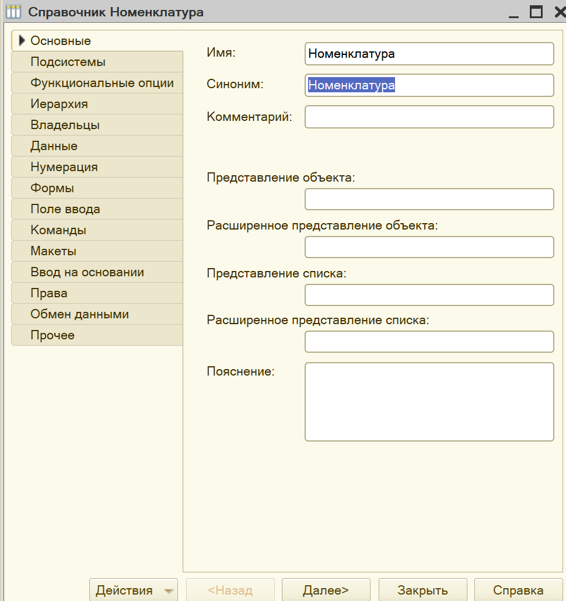Focus Расширенное представление списка field

(429, 342)
